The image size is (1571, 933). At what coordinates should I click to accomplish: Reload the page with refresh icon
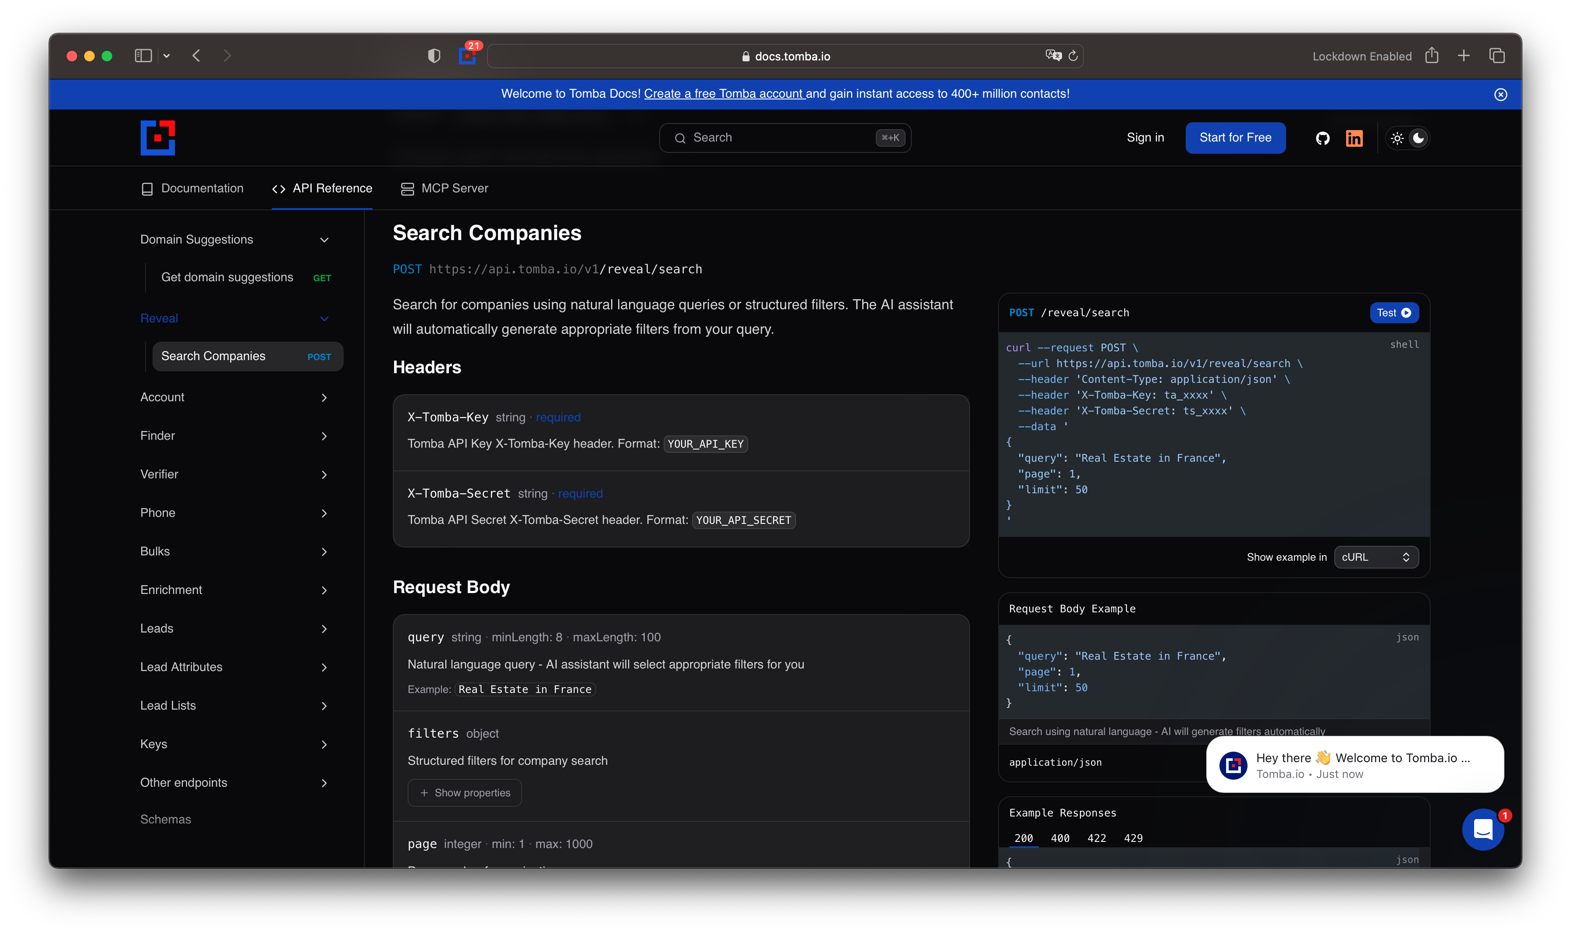click(1073, 56)
